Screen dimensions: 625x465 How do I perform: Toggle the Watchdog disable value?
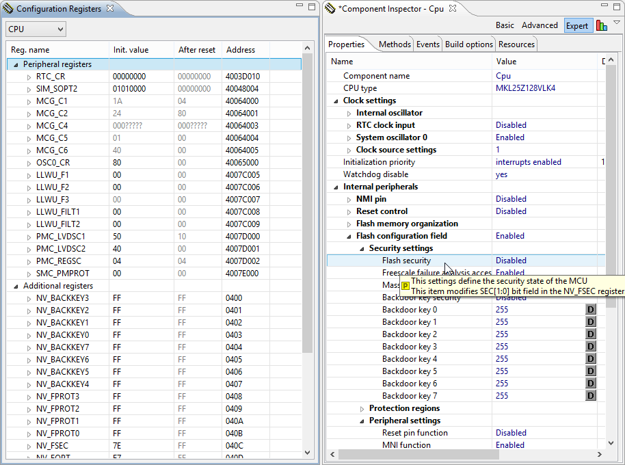tap(501, 174)
